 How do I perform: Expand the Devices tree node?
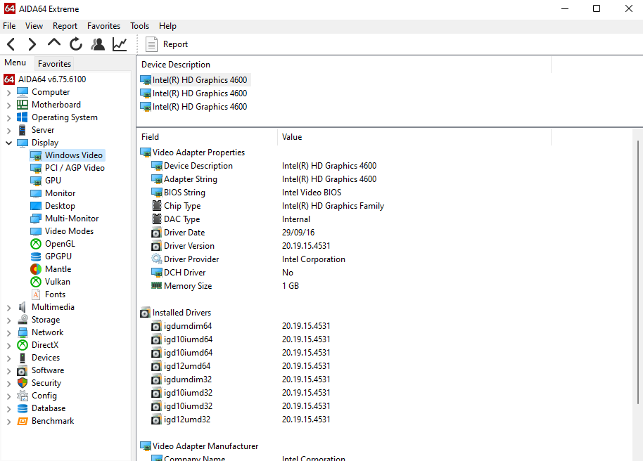[8, 358]
